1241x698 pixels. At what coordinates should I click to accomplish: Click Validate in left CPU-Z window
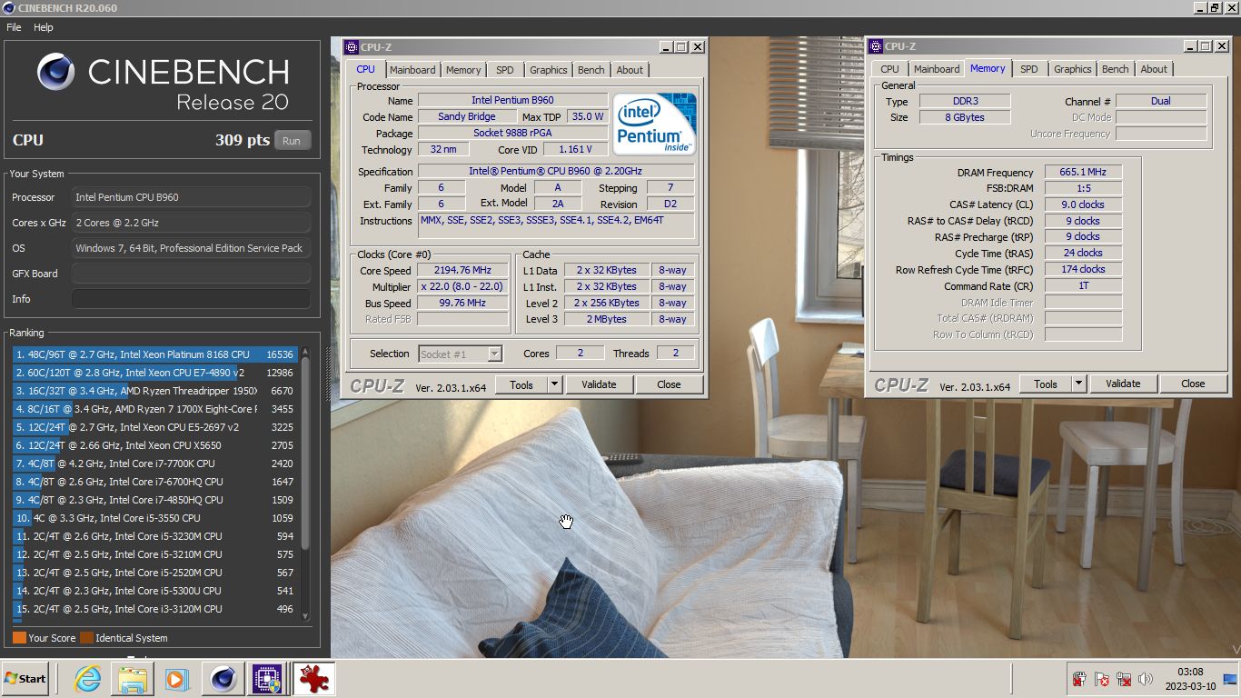pos(599,384)
